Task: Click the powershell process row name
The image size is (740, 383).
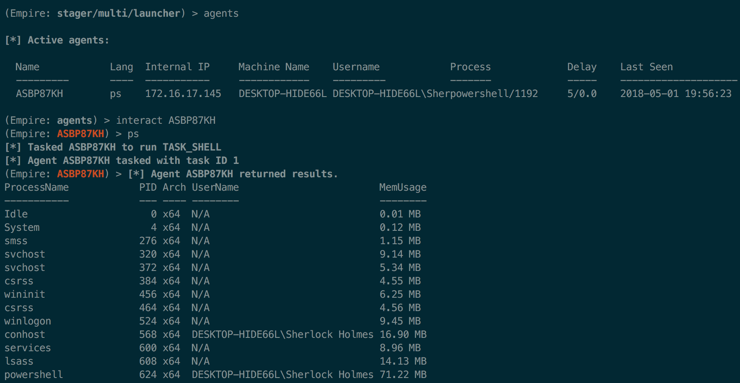Action: 34,375
